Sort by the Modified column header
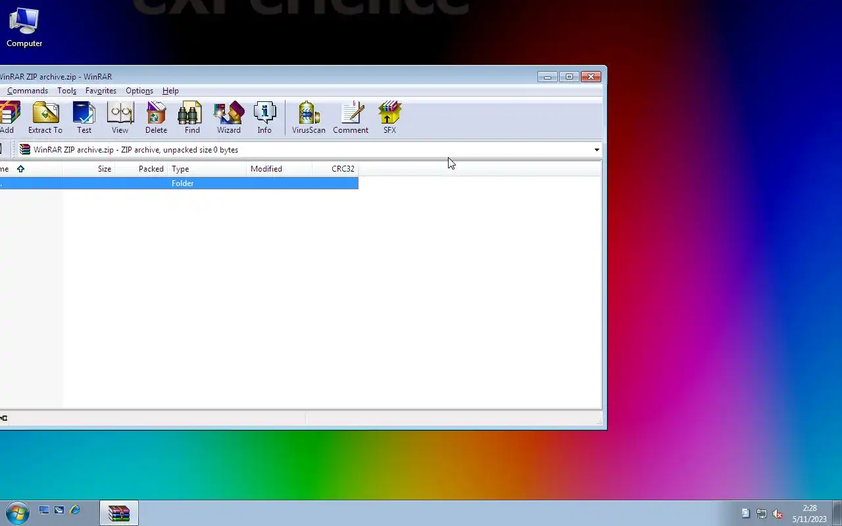 [x=280, y=169]
